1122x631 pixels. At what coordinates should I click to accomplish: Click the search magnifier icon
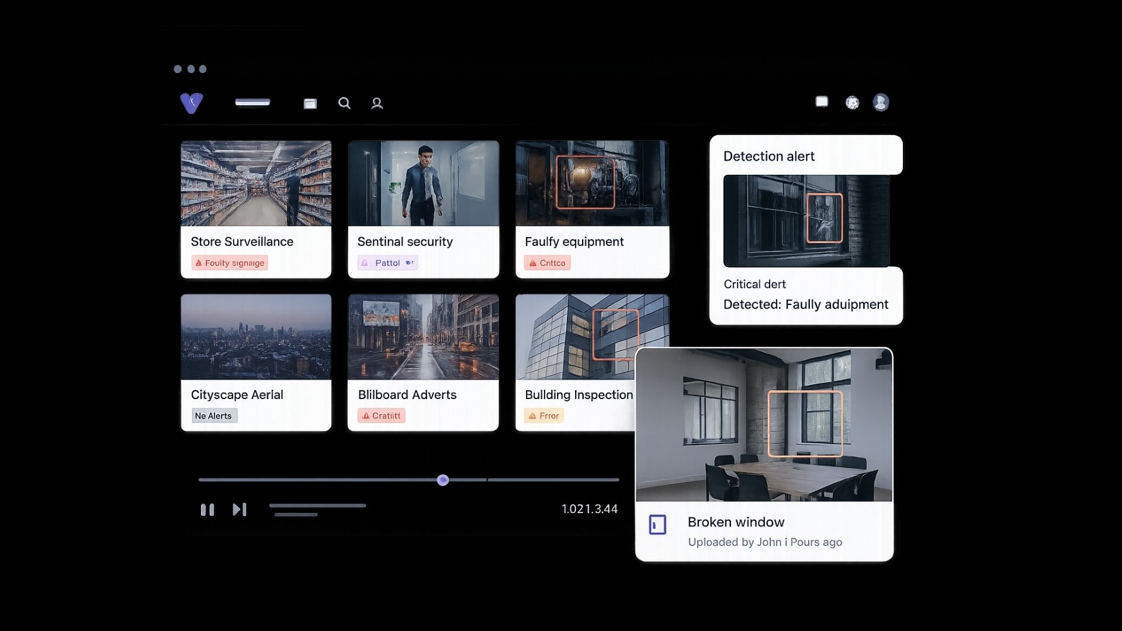344,103
